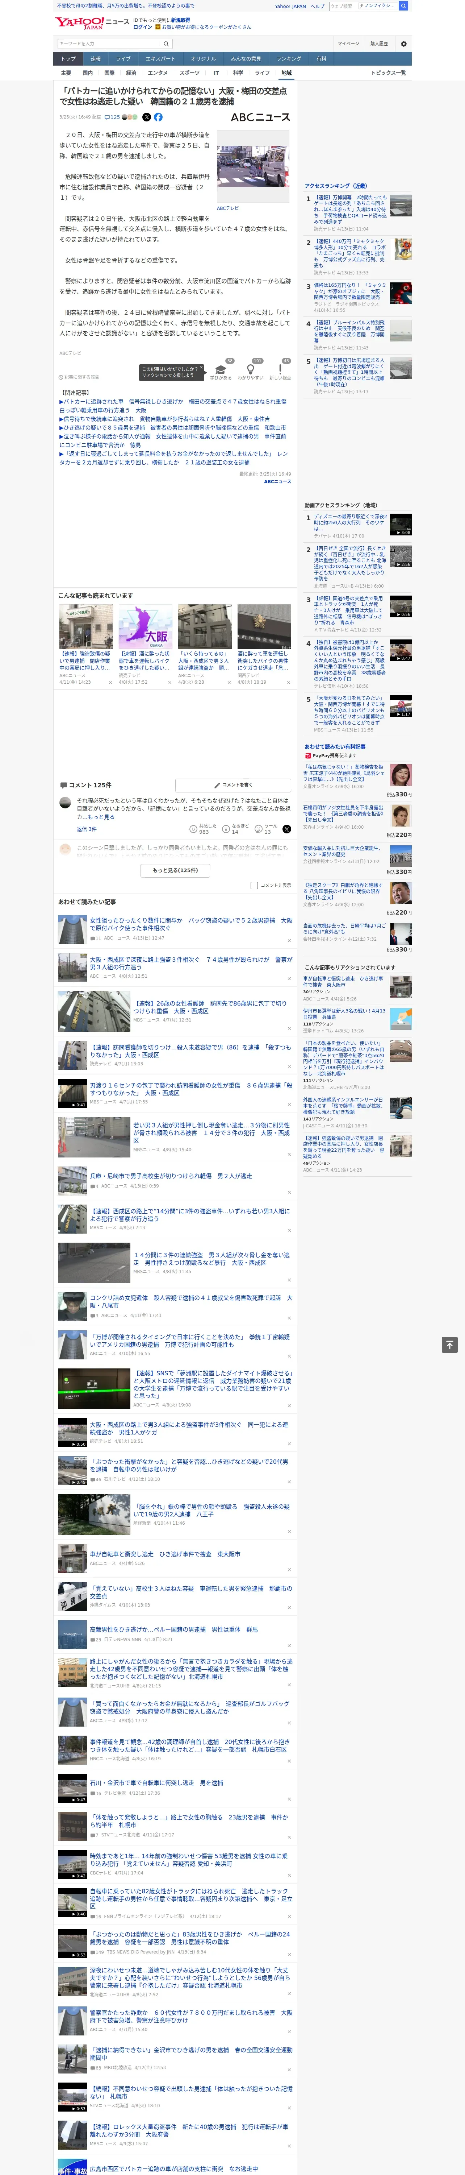This screenshot has width=465, height=2175.
Task: Select the エンタメ category tab
Action: 158,72
